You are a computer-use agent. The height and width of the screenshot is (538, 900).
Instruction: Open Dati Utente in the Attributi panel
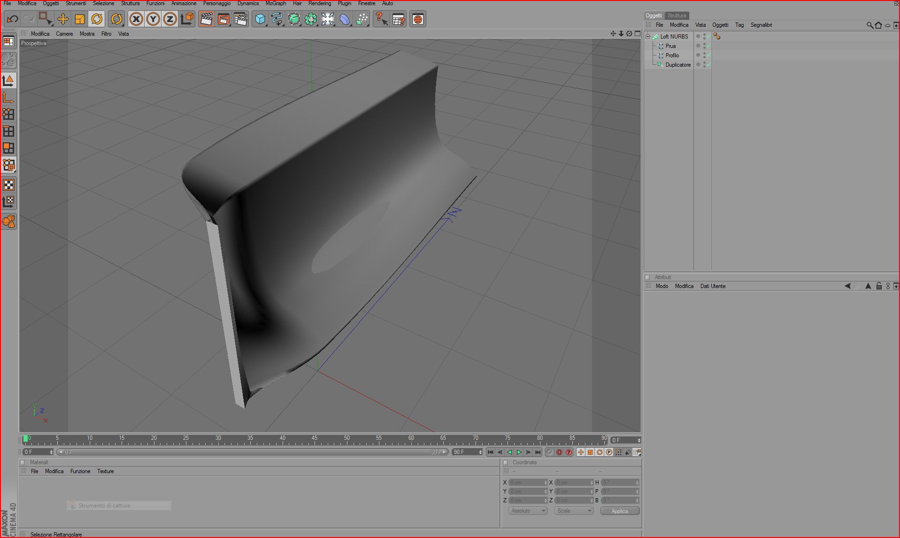(x=713, y=286)
